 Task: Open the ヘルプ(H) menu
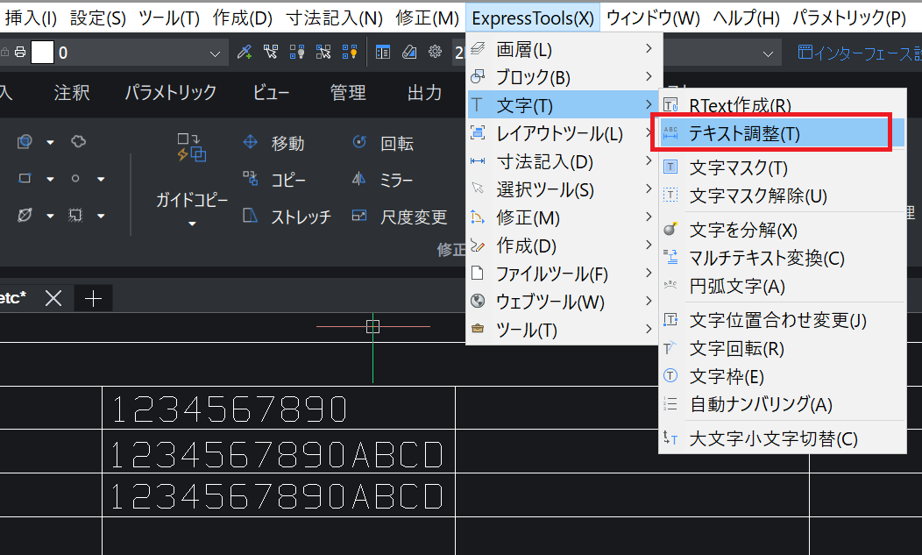tap(746, 18)
